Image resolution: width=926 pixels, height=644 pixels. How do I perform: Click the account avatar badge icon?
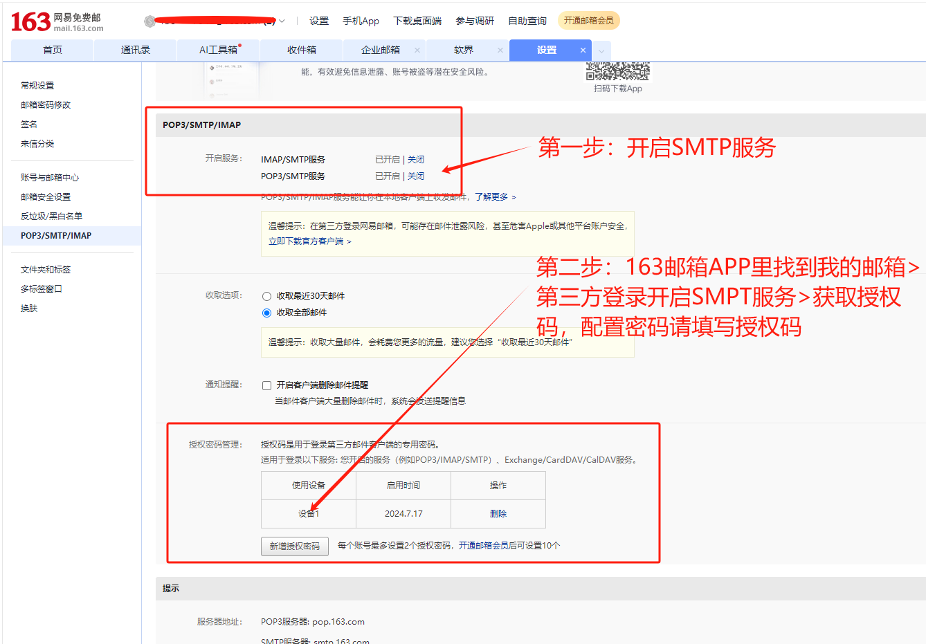pos(149,21)
